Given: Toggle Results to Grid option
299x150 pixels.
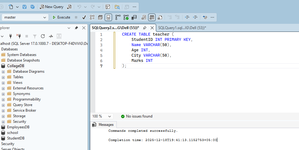Looking at the screenshot, I should [x=152, y=17].
